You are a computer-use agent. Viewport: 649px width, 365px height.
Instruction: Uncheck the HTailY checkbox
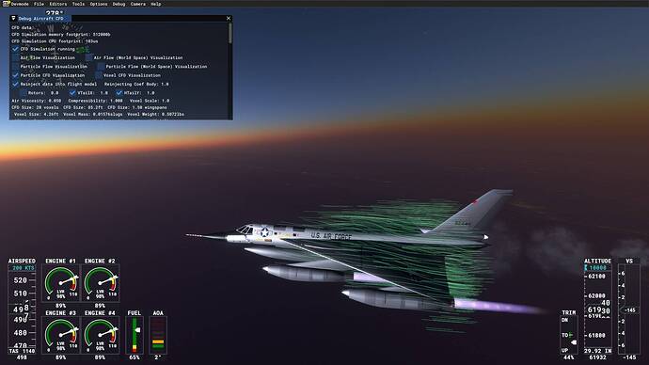119,93
